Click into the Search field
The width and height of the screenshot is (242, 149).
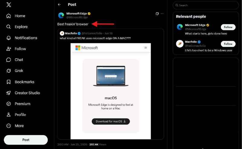point(206,5)
